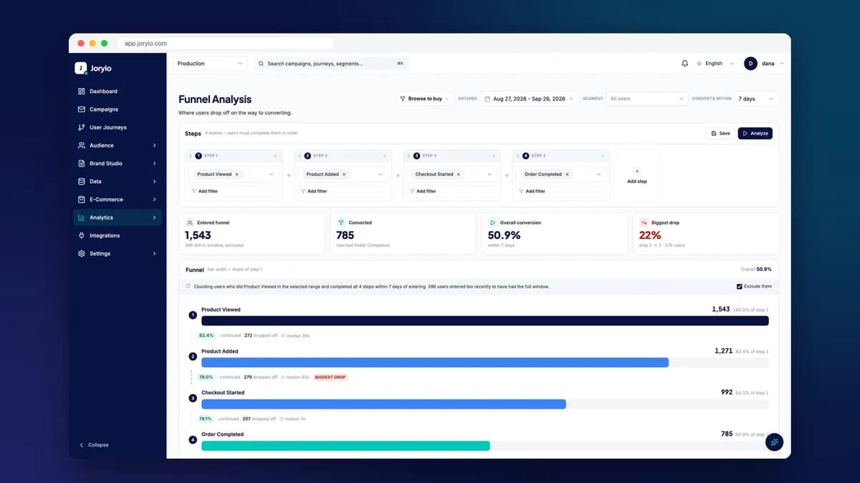This screenshot has width=860, height=483.
Task: Click the Analyze button
Action: click(x=755, y=133)
